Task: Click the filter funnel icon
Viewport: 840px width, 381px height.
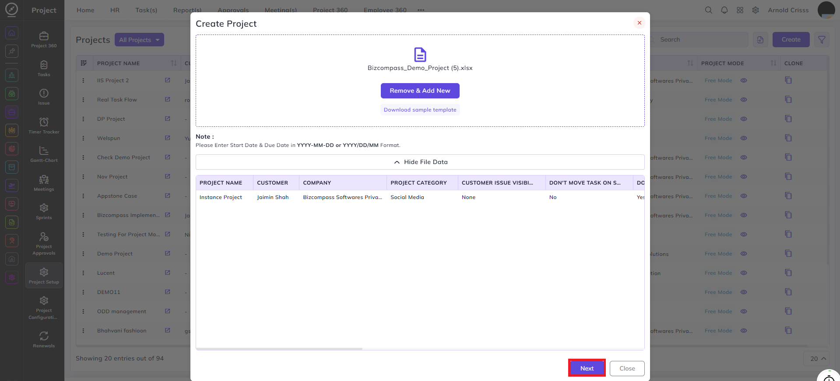Action: (x=822, y=40)
